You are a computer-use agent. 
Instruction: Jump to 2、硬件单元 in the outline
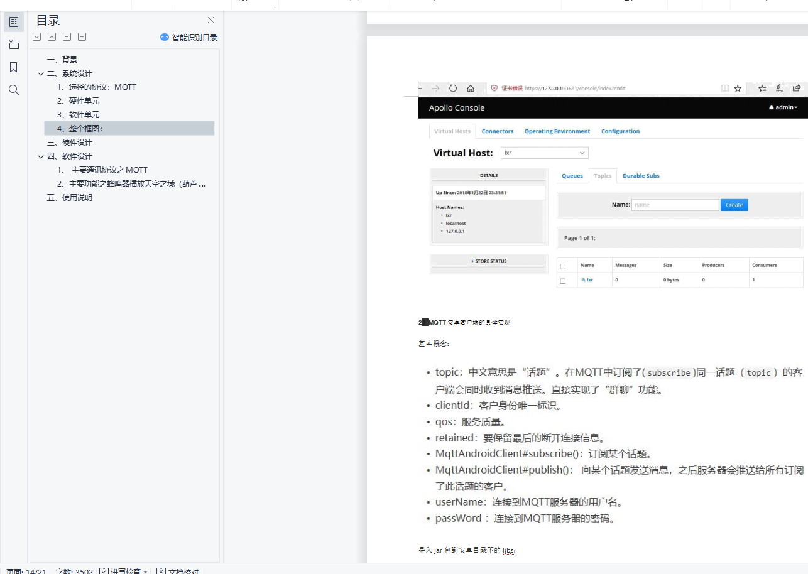(x=78, y=101)
